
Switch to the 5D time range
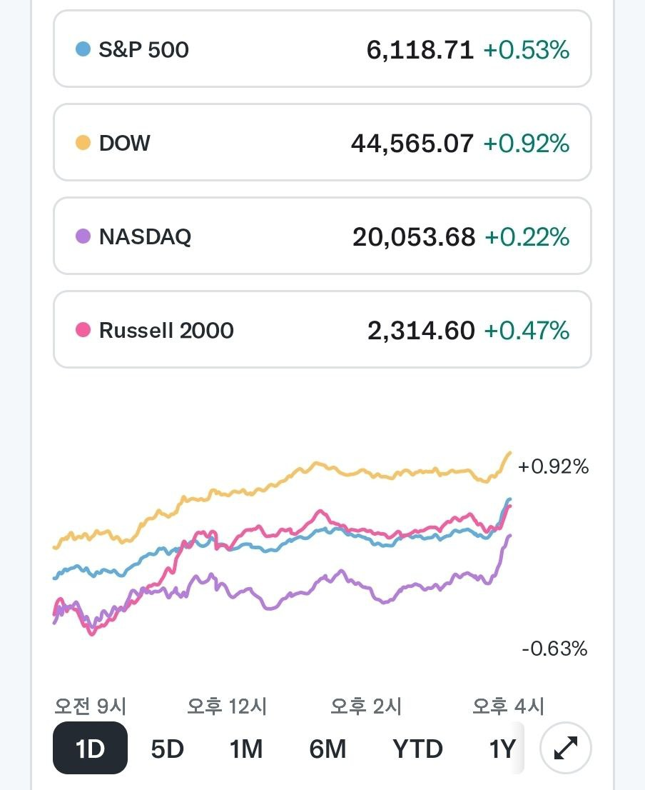[x=168, y=749]
